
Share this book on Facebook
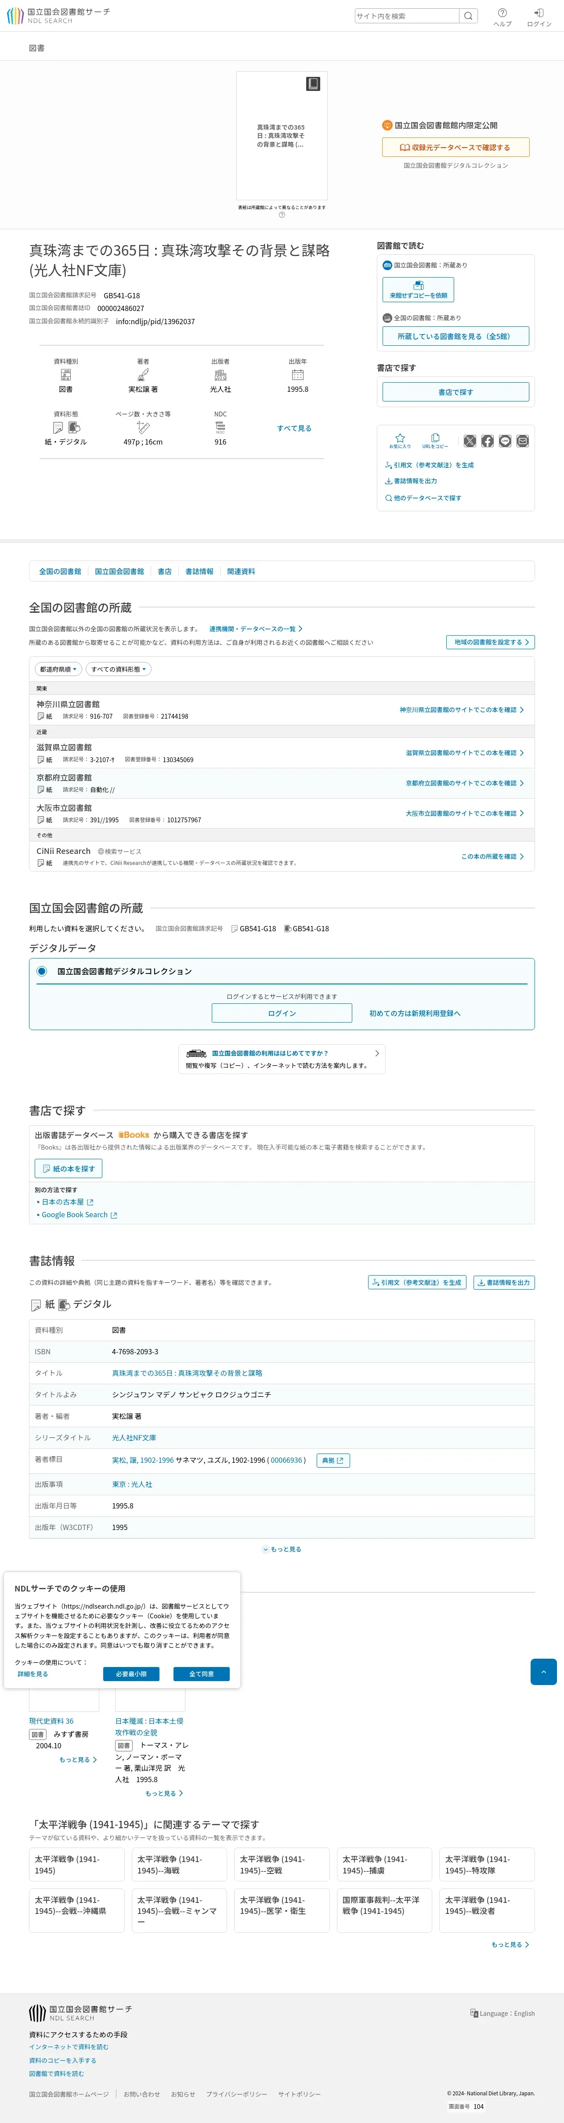tap(487, 441)
